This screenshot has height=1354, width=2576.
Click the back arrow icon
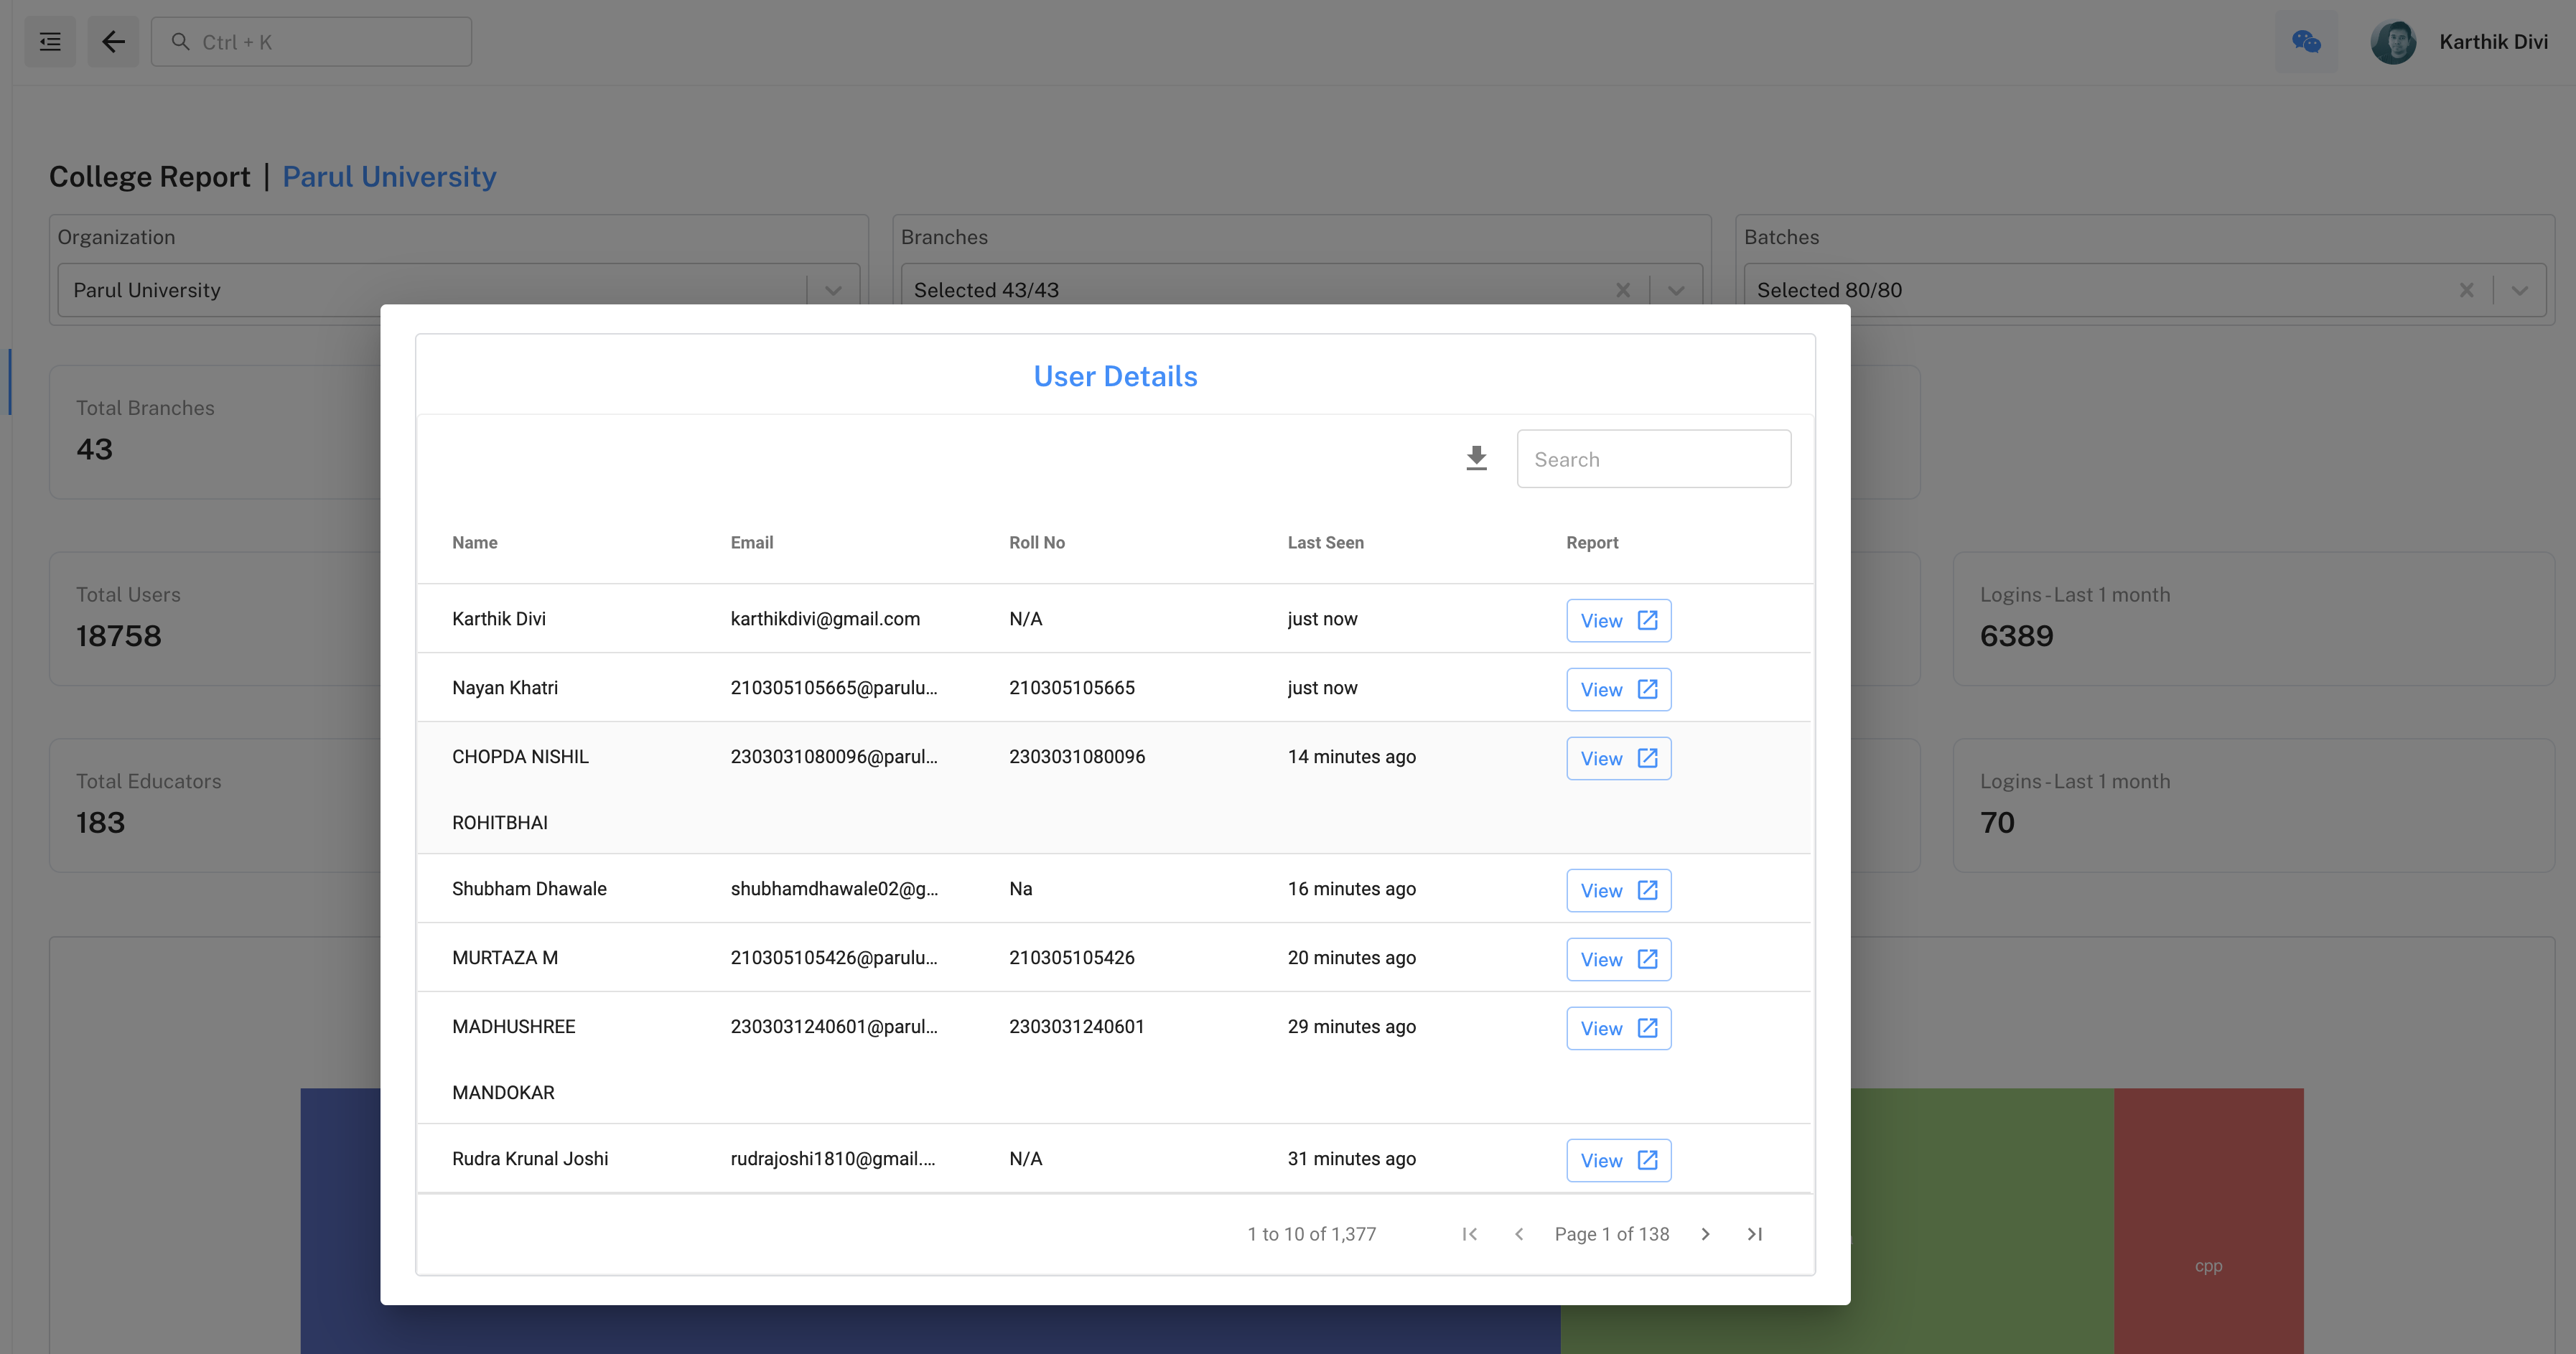[113, 42]
